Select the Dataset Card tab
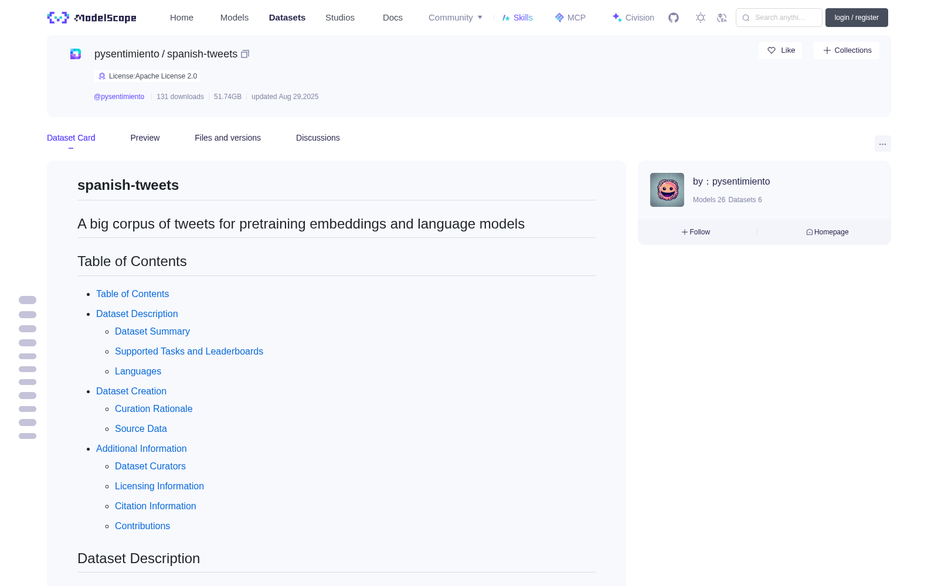This screenshot has width=938, height=586. (71, 138)
